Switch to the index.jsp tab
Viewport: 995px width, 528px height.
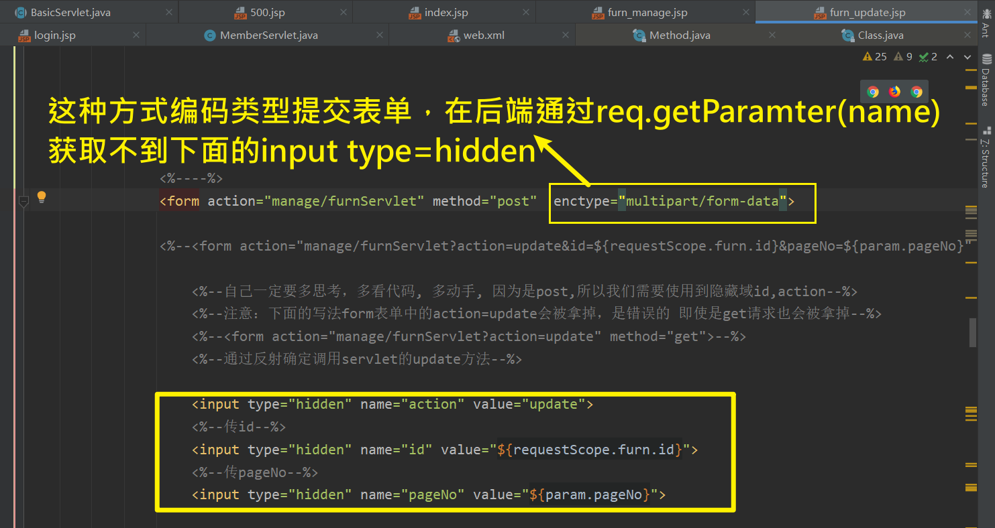coord(446,13)
